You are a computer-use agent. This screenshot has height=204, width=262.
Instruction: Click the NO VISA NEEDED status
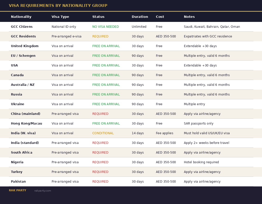click(105, 27)
